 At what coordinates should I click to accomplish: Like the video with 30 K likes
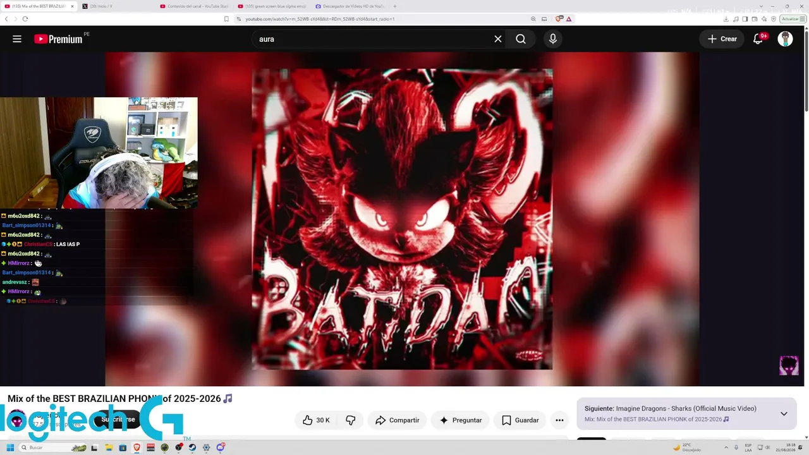click(x=316, y=420)
